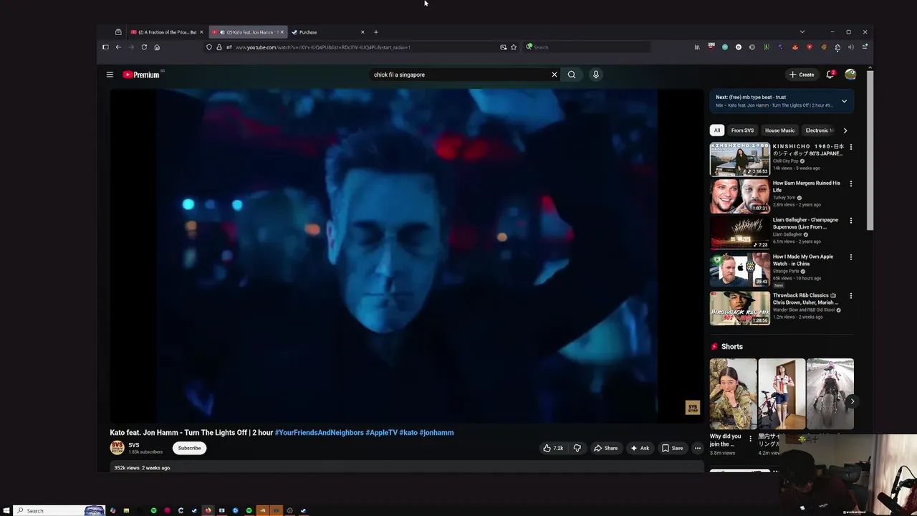Like the video with thumbs up

(552, 448)
